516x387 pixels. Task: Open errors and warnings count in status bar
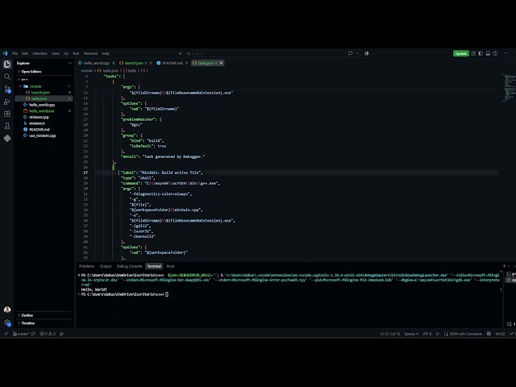48,334
